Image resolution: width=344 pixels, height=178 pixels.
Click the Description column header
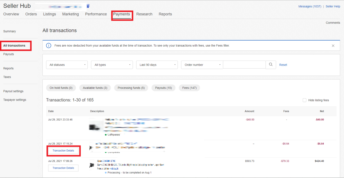97,111
